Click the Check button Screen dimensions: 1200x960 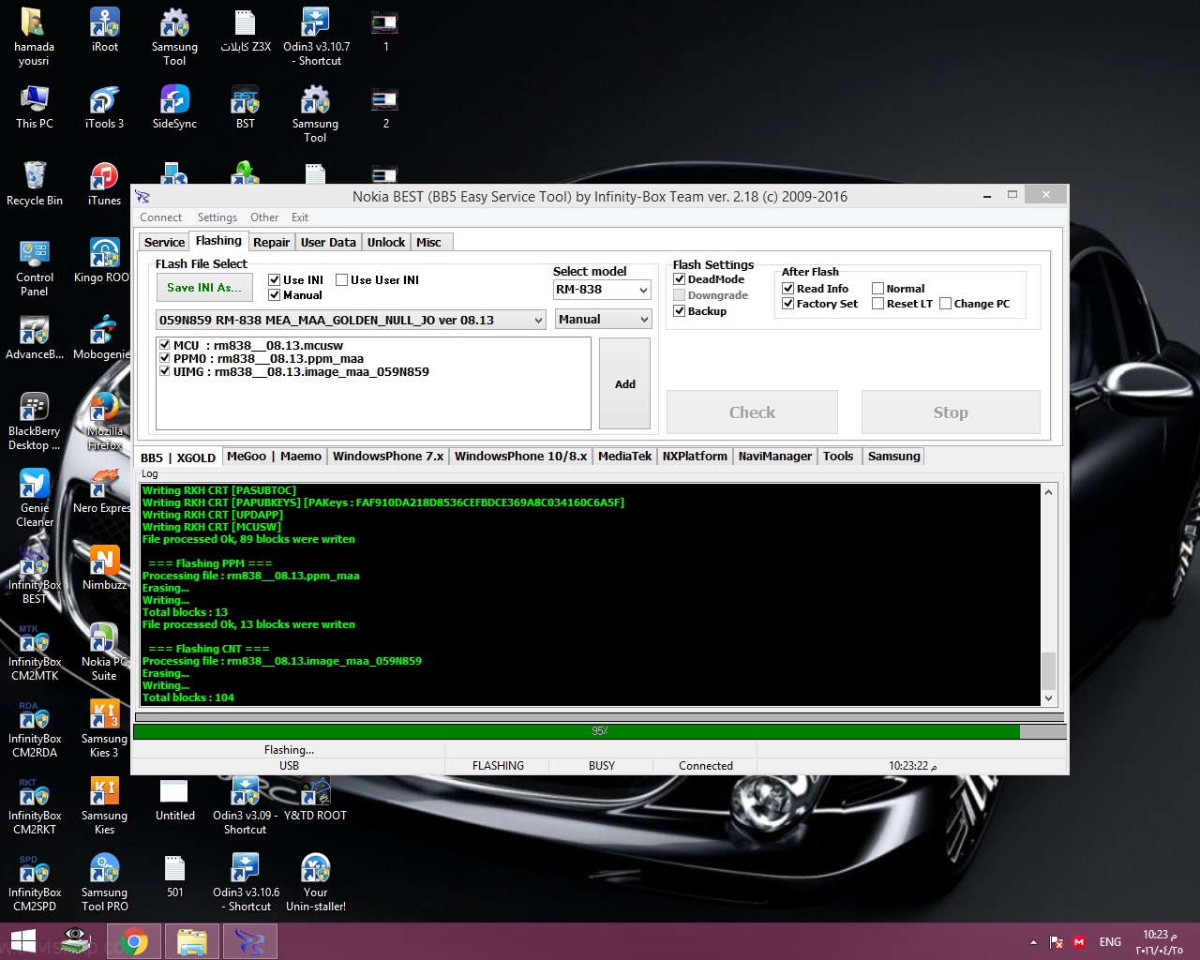[752, 412]
